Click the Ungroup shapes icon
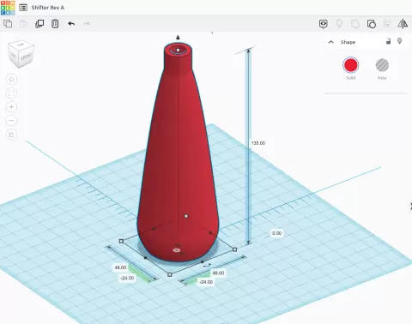Viewport: 412px width, 324px height. (372, 24)
